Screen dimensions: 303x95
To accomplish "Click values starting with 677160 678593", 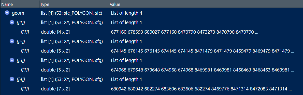I will (184, 32).
